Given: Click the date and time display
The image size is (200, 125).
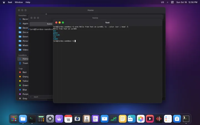Looking at the screenshot, I should [x=187, y=2].
